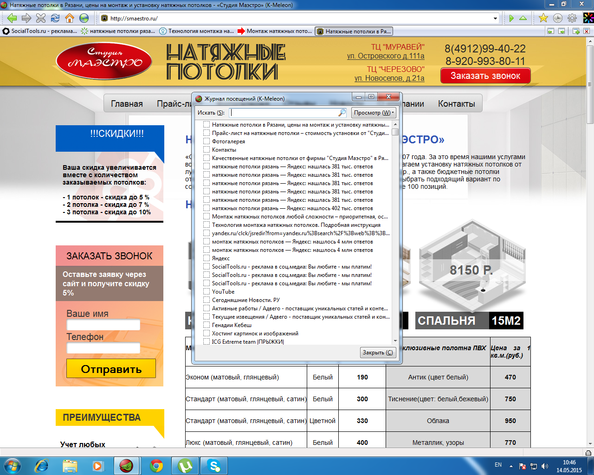Click the history search input field
The height and width of the screenshot is (475, 594).
pos(284,112)
